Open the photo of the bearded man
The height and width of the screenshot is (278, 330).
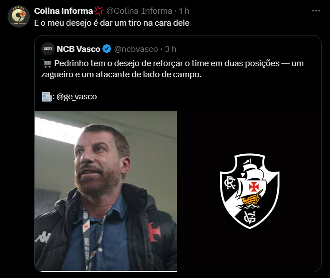tap(106, 191)
